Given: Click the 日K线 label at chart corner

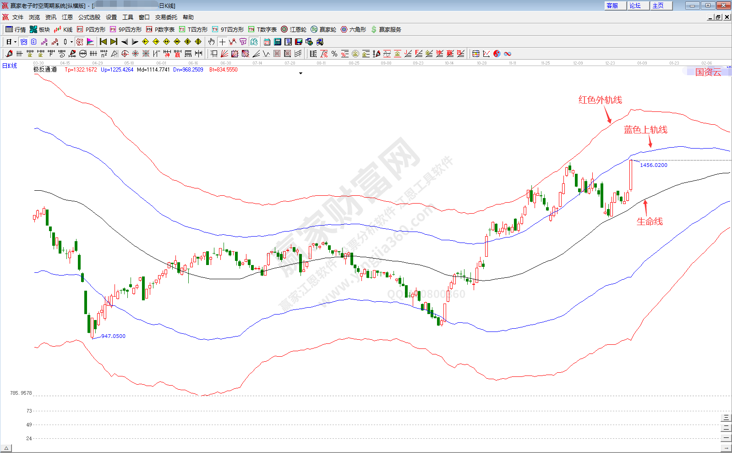Looking at the screenshot, I should coord(10,66).
